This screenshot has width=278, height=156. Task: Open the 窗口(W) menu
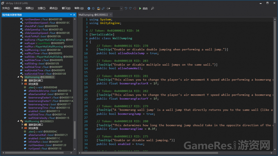[x=66, y=8]
